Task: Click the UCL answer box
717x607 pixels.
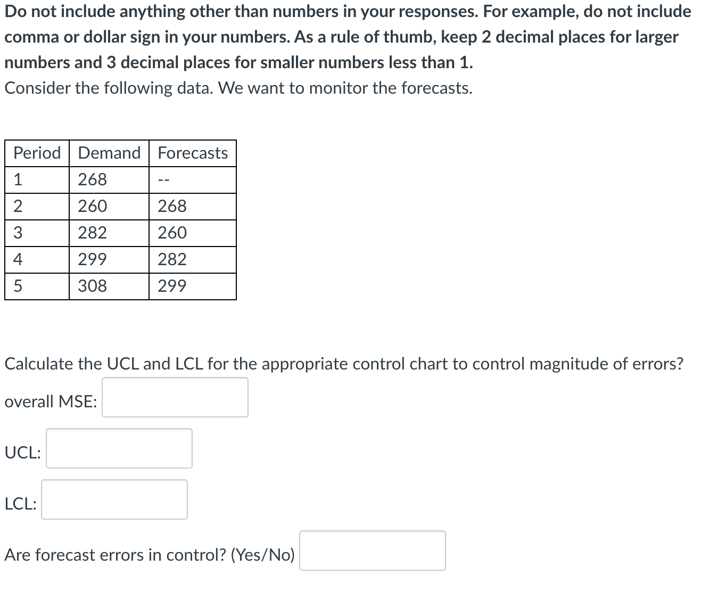Action: (x=118, y=449)
